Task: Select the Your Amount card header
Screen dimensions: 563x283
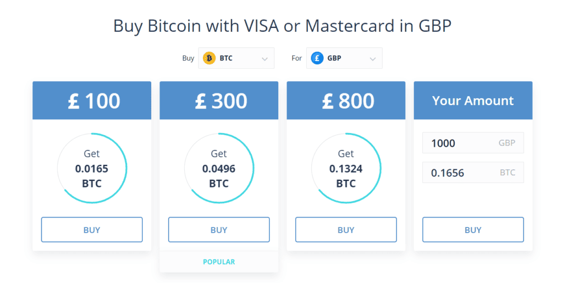Action: [x=473, y=101]
